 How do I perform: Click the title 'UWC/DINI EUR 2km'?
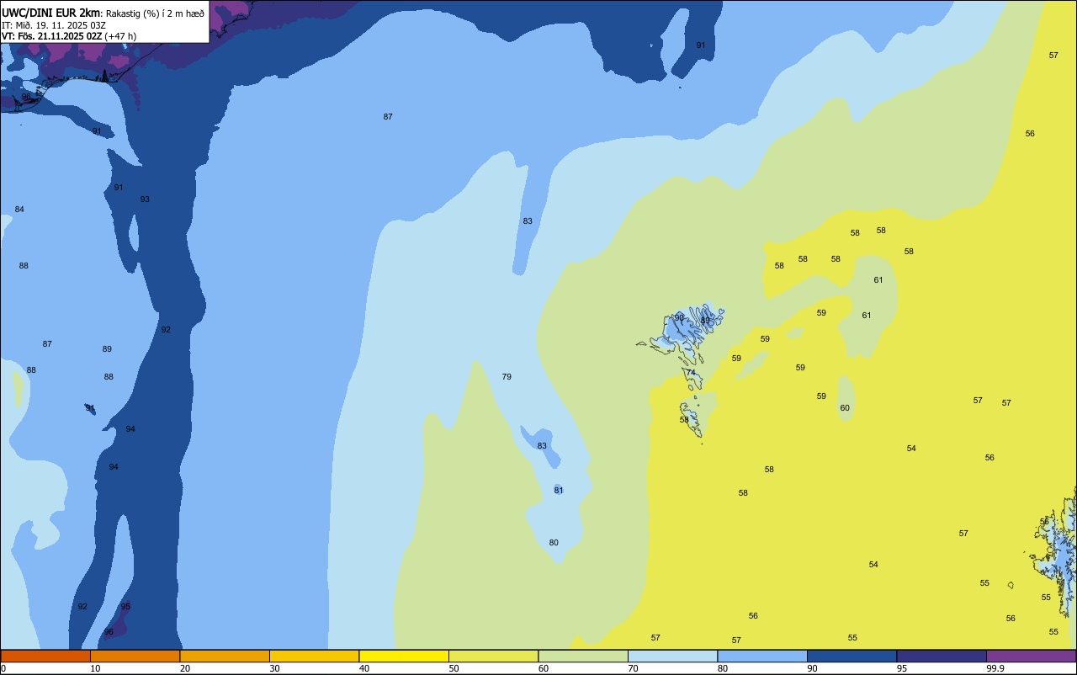pos(51,13)
